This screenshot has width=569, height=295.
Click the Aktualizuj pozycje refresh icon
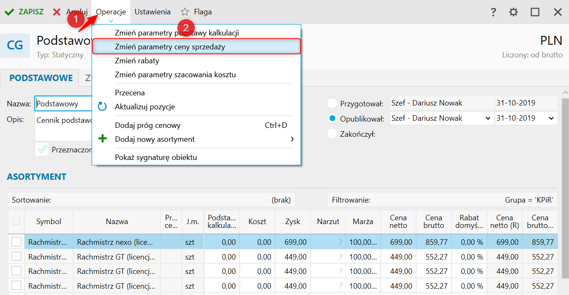pos(102,106)
